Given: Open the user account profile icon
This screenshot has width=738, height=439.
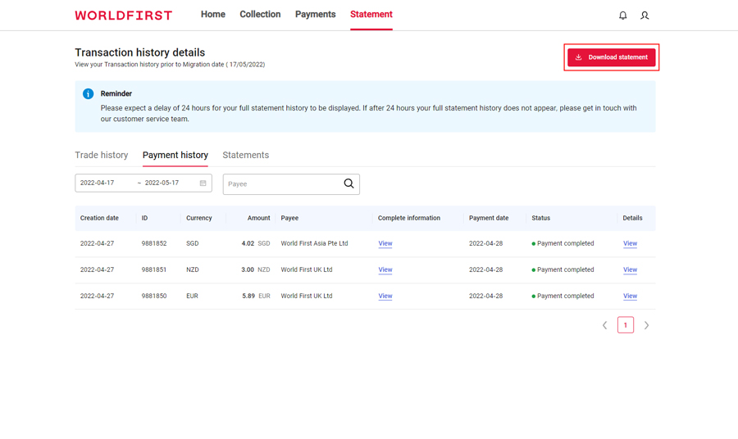Looking at the screenshot, I should pos(645,16).
